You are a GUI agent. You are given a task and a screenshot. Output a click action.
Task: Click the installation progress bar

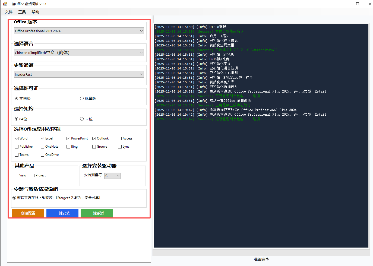(261, 252)
